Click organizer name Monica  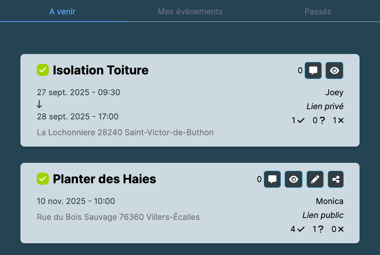click(x=330, y=201)
